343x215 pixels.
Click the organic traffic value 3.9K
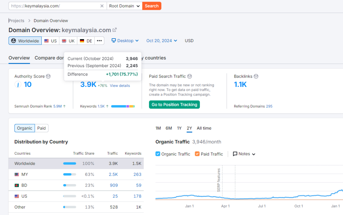click(88, 84)
